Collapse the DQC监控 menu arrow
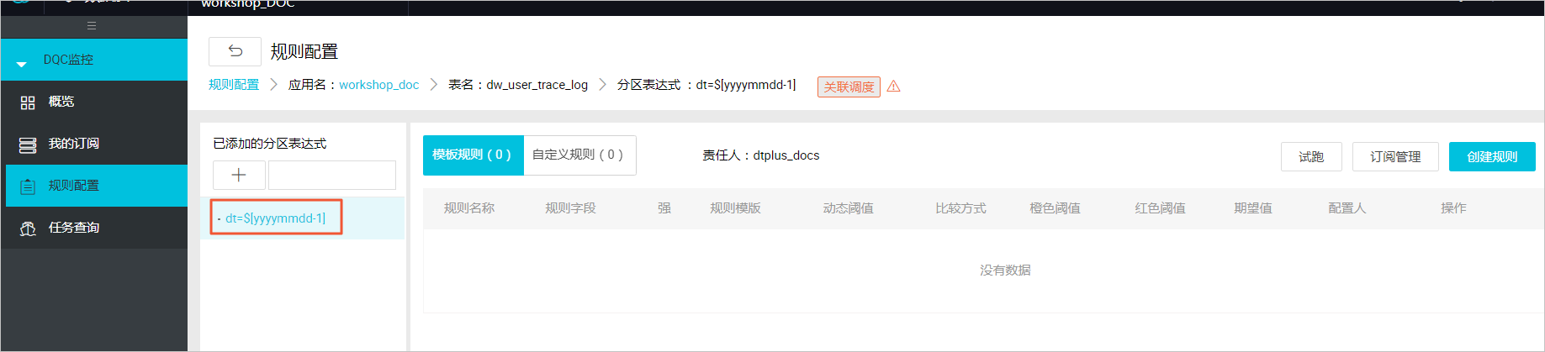This screenshot has width=1545, height=352. pos(22,63)
